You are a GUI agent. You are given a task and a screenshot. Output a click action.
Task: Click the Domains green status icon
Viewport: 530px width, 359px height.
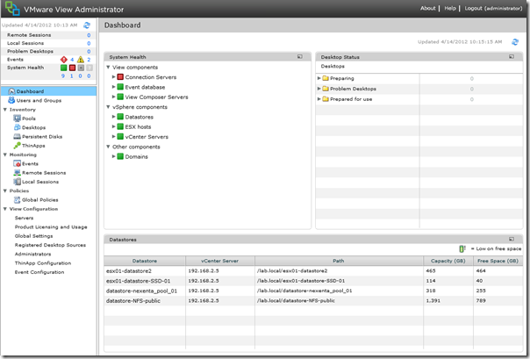[x=120, y=157]
